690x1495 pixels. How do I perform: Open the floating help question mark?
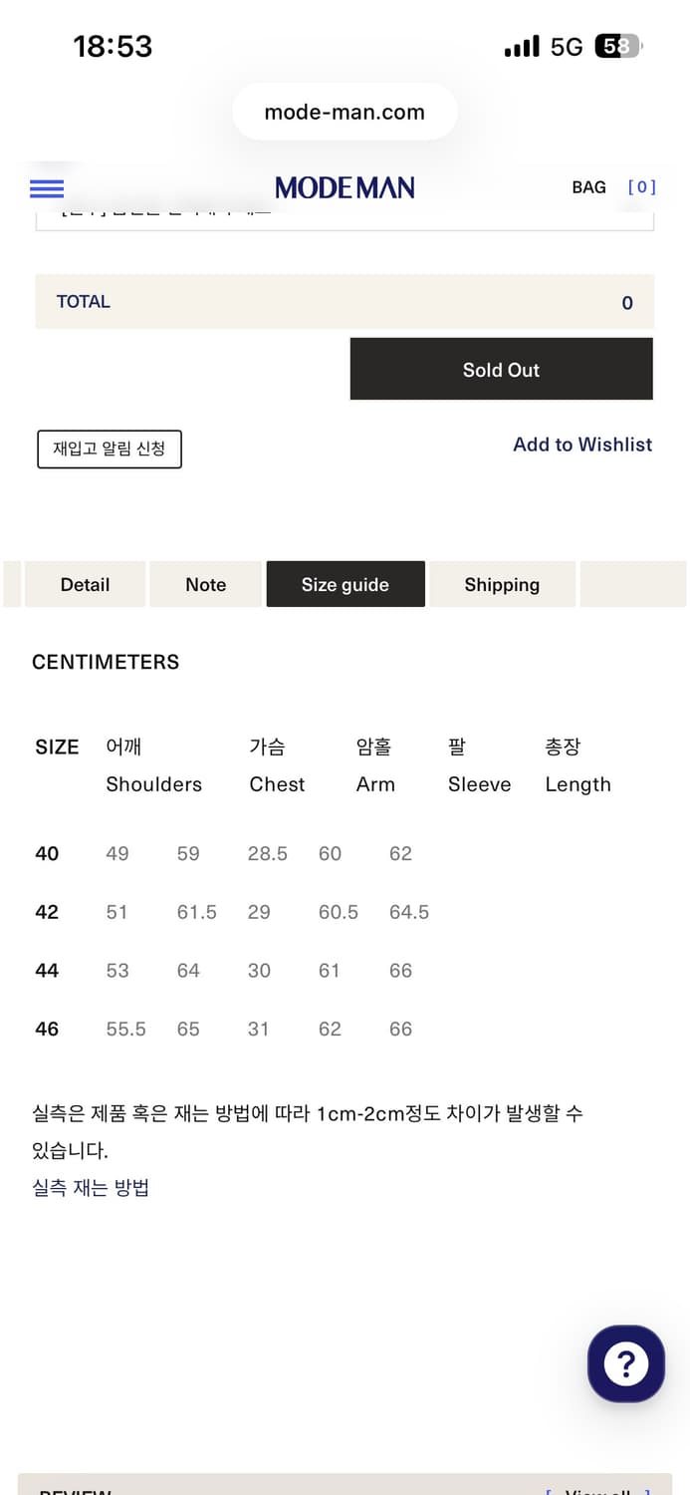[626, 1363]
